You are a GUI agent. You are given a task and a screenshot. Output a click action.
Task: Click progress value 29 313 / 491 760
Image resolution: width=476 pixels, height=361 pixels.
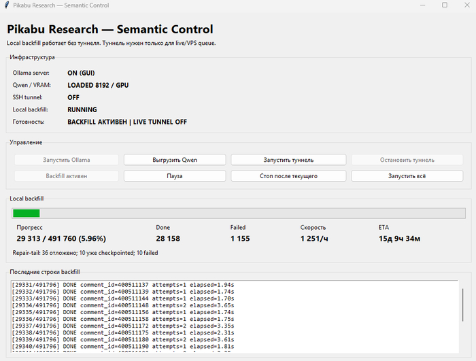click(x=61, y=239)
